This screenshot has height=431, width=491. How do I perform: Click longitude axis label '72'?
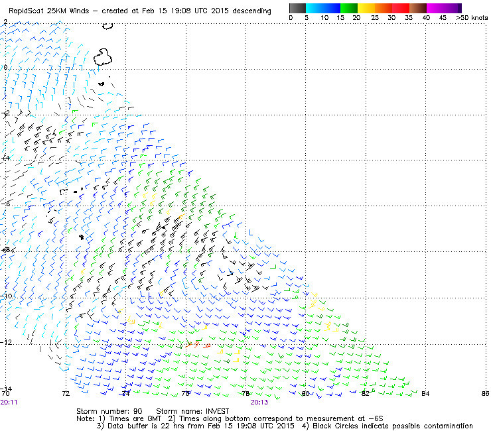pos(66,393)
